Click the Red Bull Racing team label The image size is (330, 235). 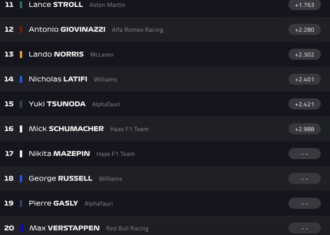127,228
